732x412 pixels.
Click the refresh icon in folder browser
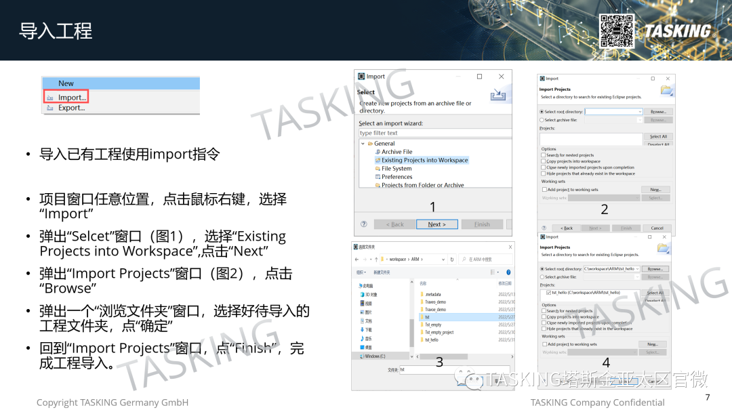[452, 259]
